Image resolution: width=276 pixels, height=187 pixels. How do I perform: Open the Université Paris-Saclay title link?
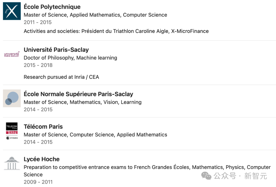coord(56,50)
